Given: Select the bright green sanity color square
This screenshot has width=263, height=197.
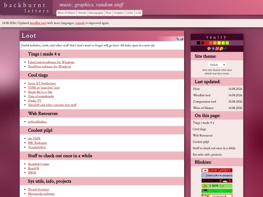Looking at the screenshot, I should pos(227,43).
